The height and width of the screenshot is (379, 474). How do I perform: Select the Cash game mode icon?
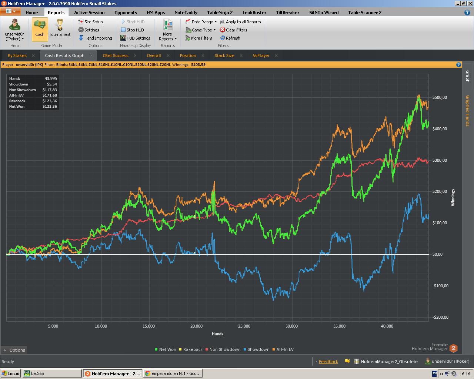pyautogui.click(x=40, y=29)
